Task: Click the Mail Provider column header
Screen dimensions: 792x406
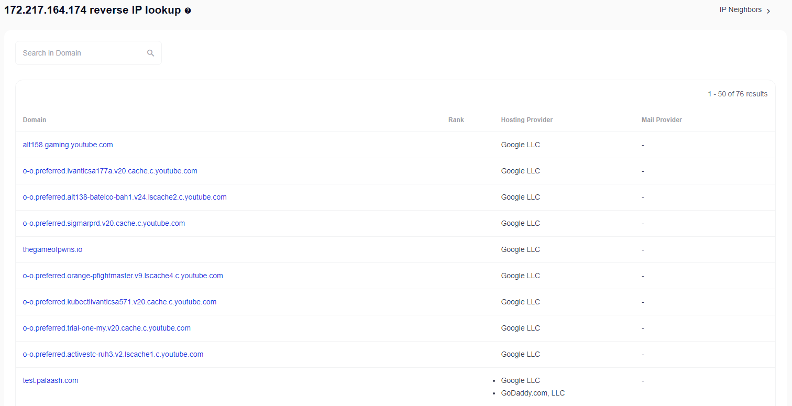Action: coord(661,120)
